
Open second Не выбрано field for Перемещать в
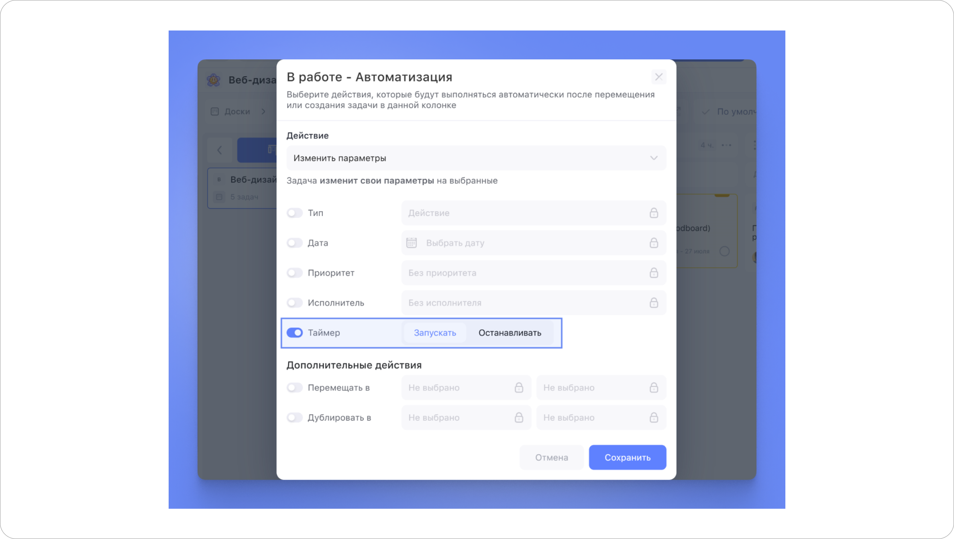click(x=601, y=388)
